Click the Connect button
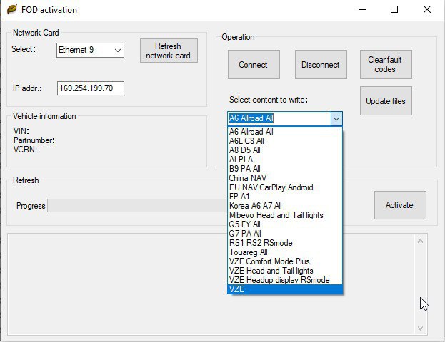445x342 pixels. [253, 65]
